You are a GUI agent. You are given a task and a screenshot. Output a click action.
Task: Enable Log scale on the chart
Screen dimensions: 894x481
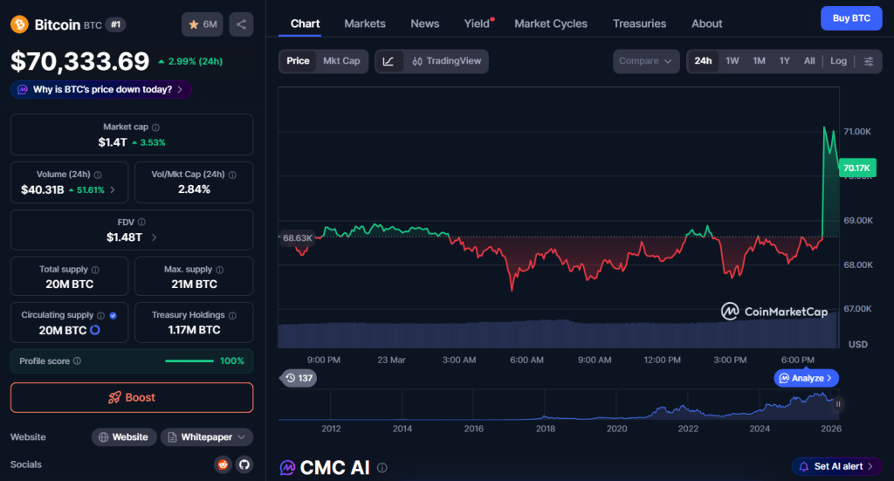[x=838, y=61]
